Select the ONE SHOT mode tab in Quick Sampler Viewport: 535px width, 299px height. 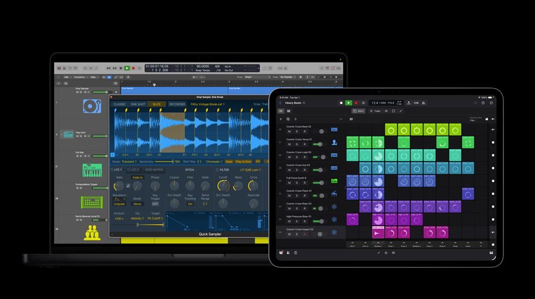[138, 104]
